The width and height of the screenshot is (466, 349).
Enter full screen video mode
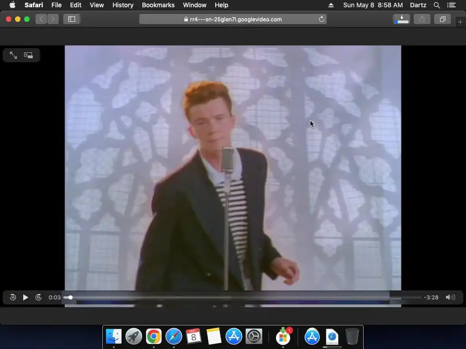(x=13, y=55)
